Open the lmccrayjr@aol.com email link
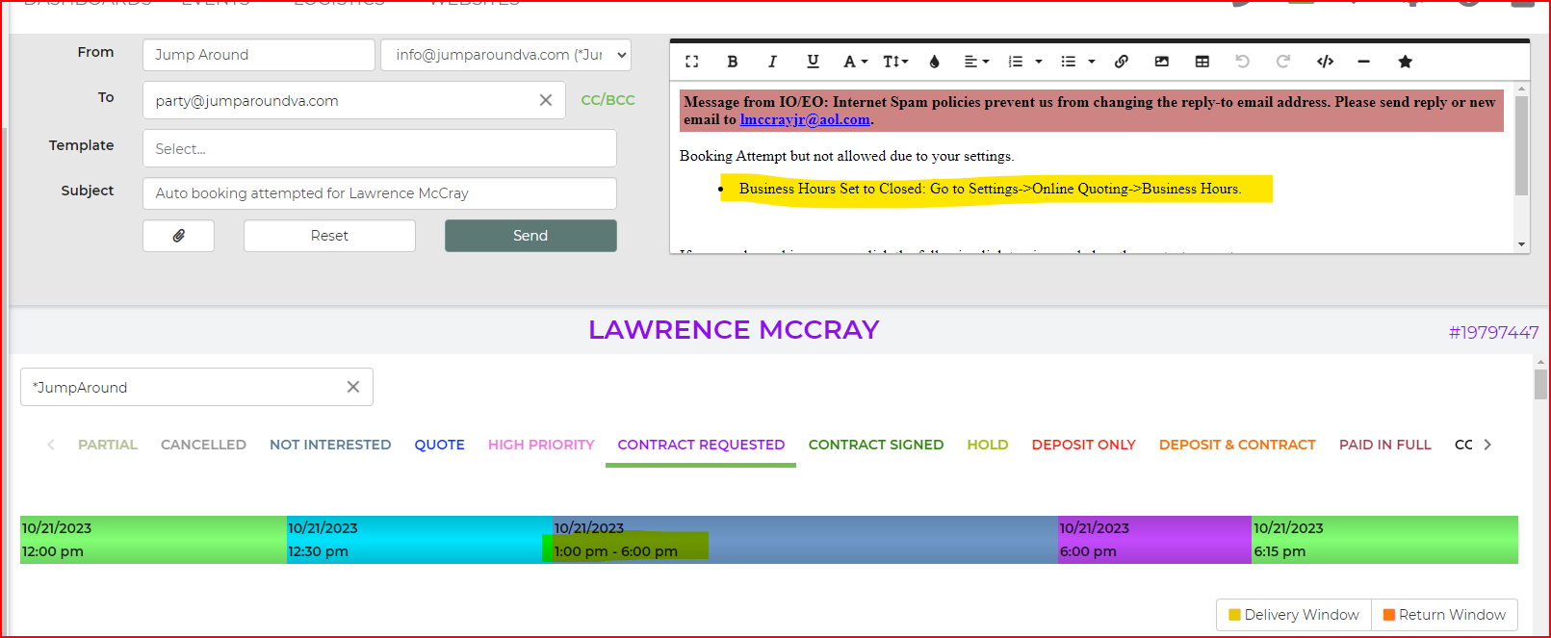This screenshot has width=1551, height=638. tap(805, 120)
